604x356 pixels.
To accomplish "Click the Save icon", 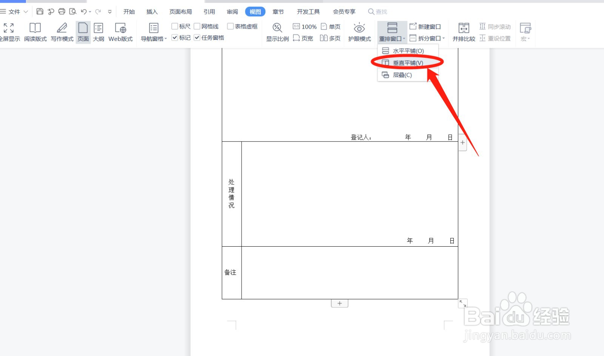I will [40, 12].
